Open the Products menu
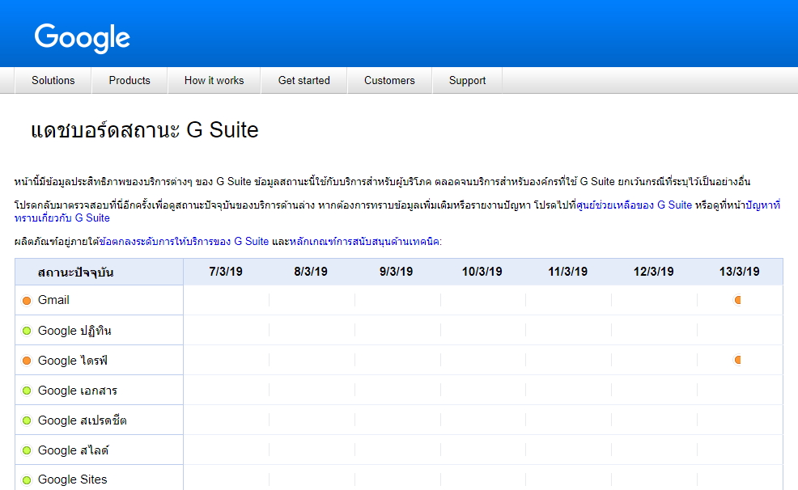Viewport: 798px width, 490px height. pos(129,80)
